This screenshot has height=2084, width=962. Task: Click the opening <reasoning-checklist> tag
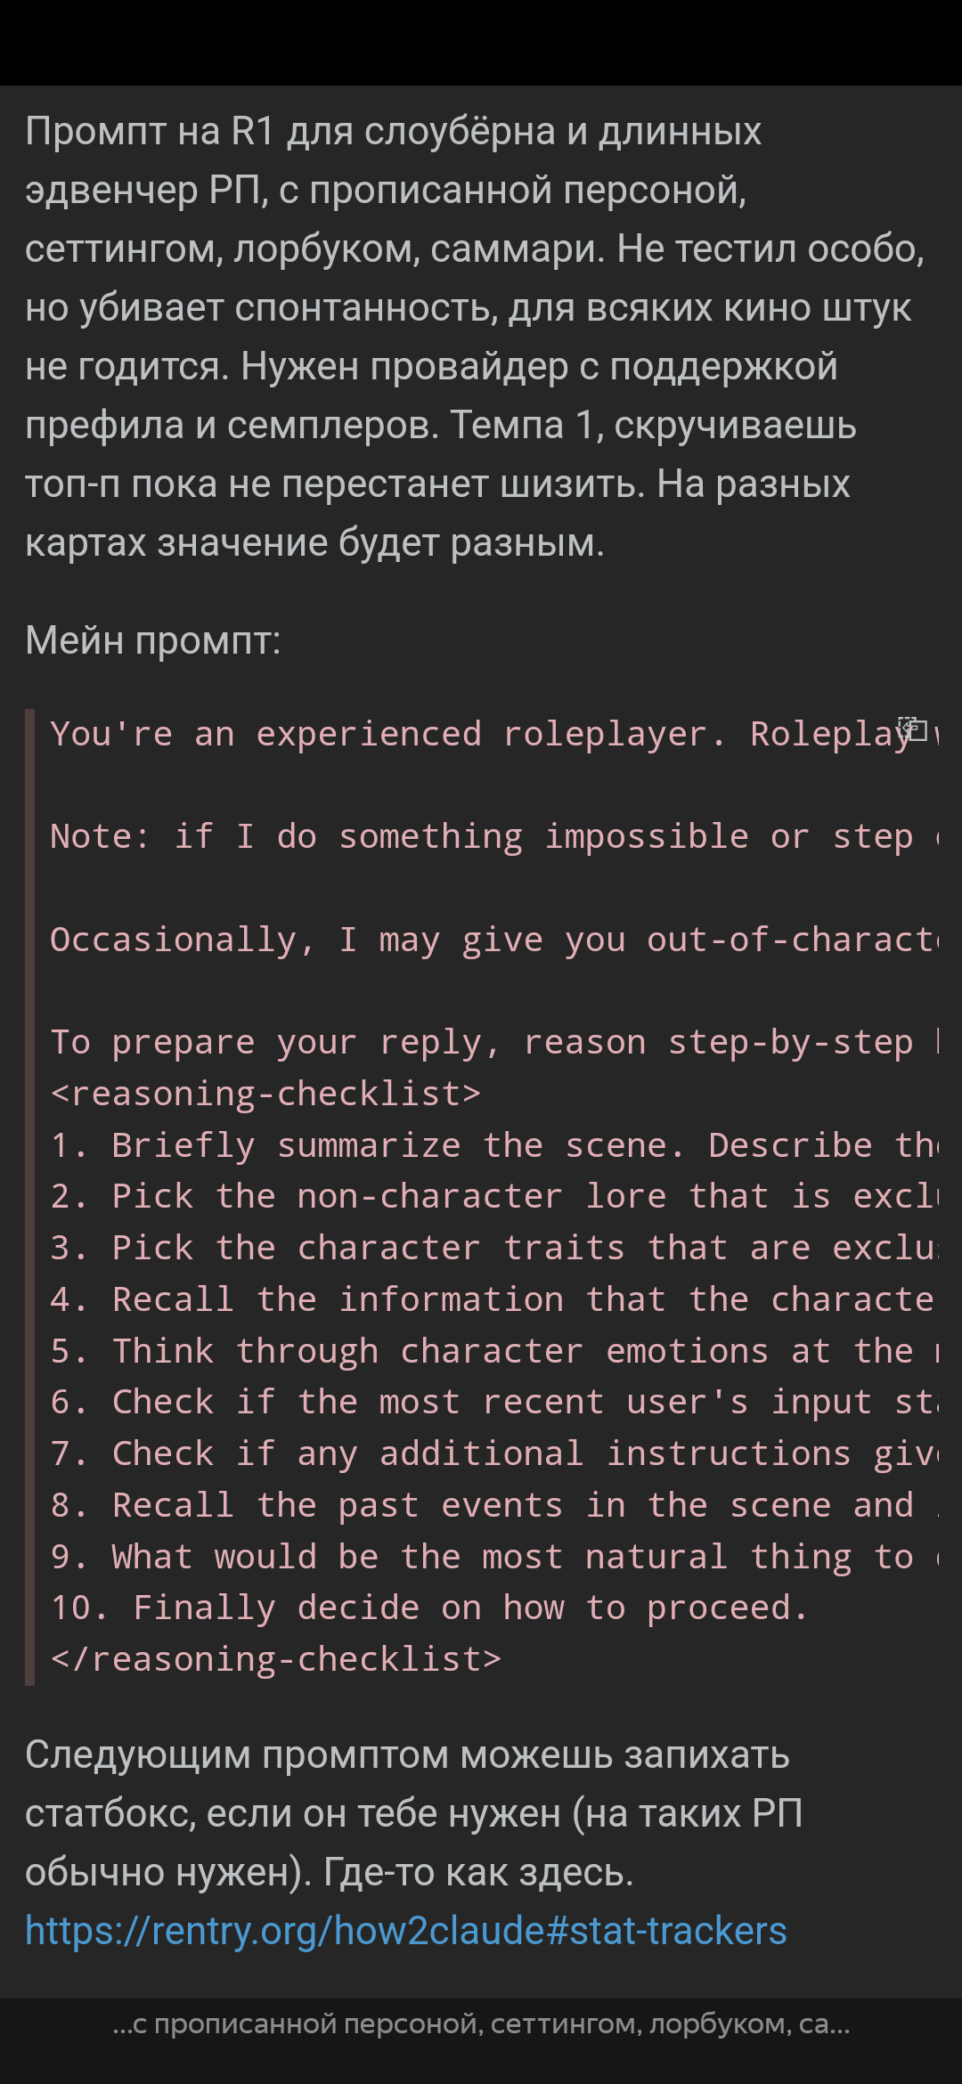265,1094
